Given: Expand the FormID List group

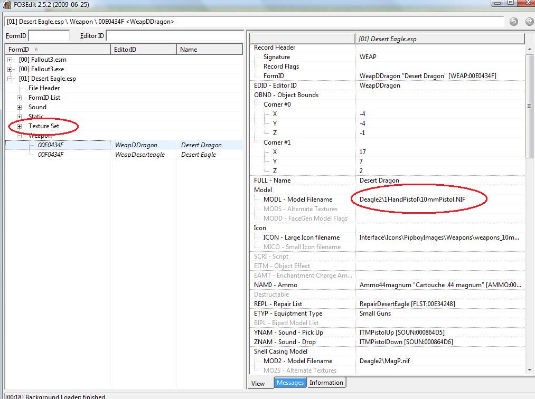Looking at the screenshot, I should pos(20,98).
